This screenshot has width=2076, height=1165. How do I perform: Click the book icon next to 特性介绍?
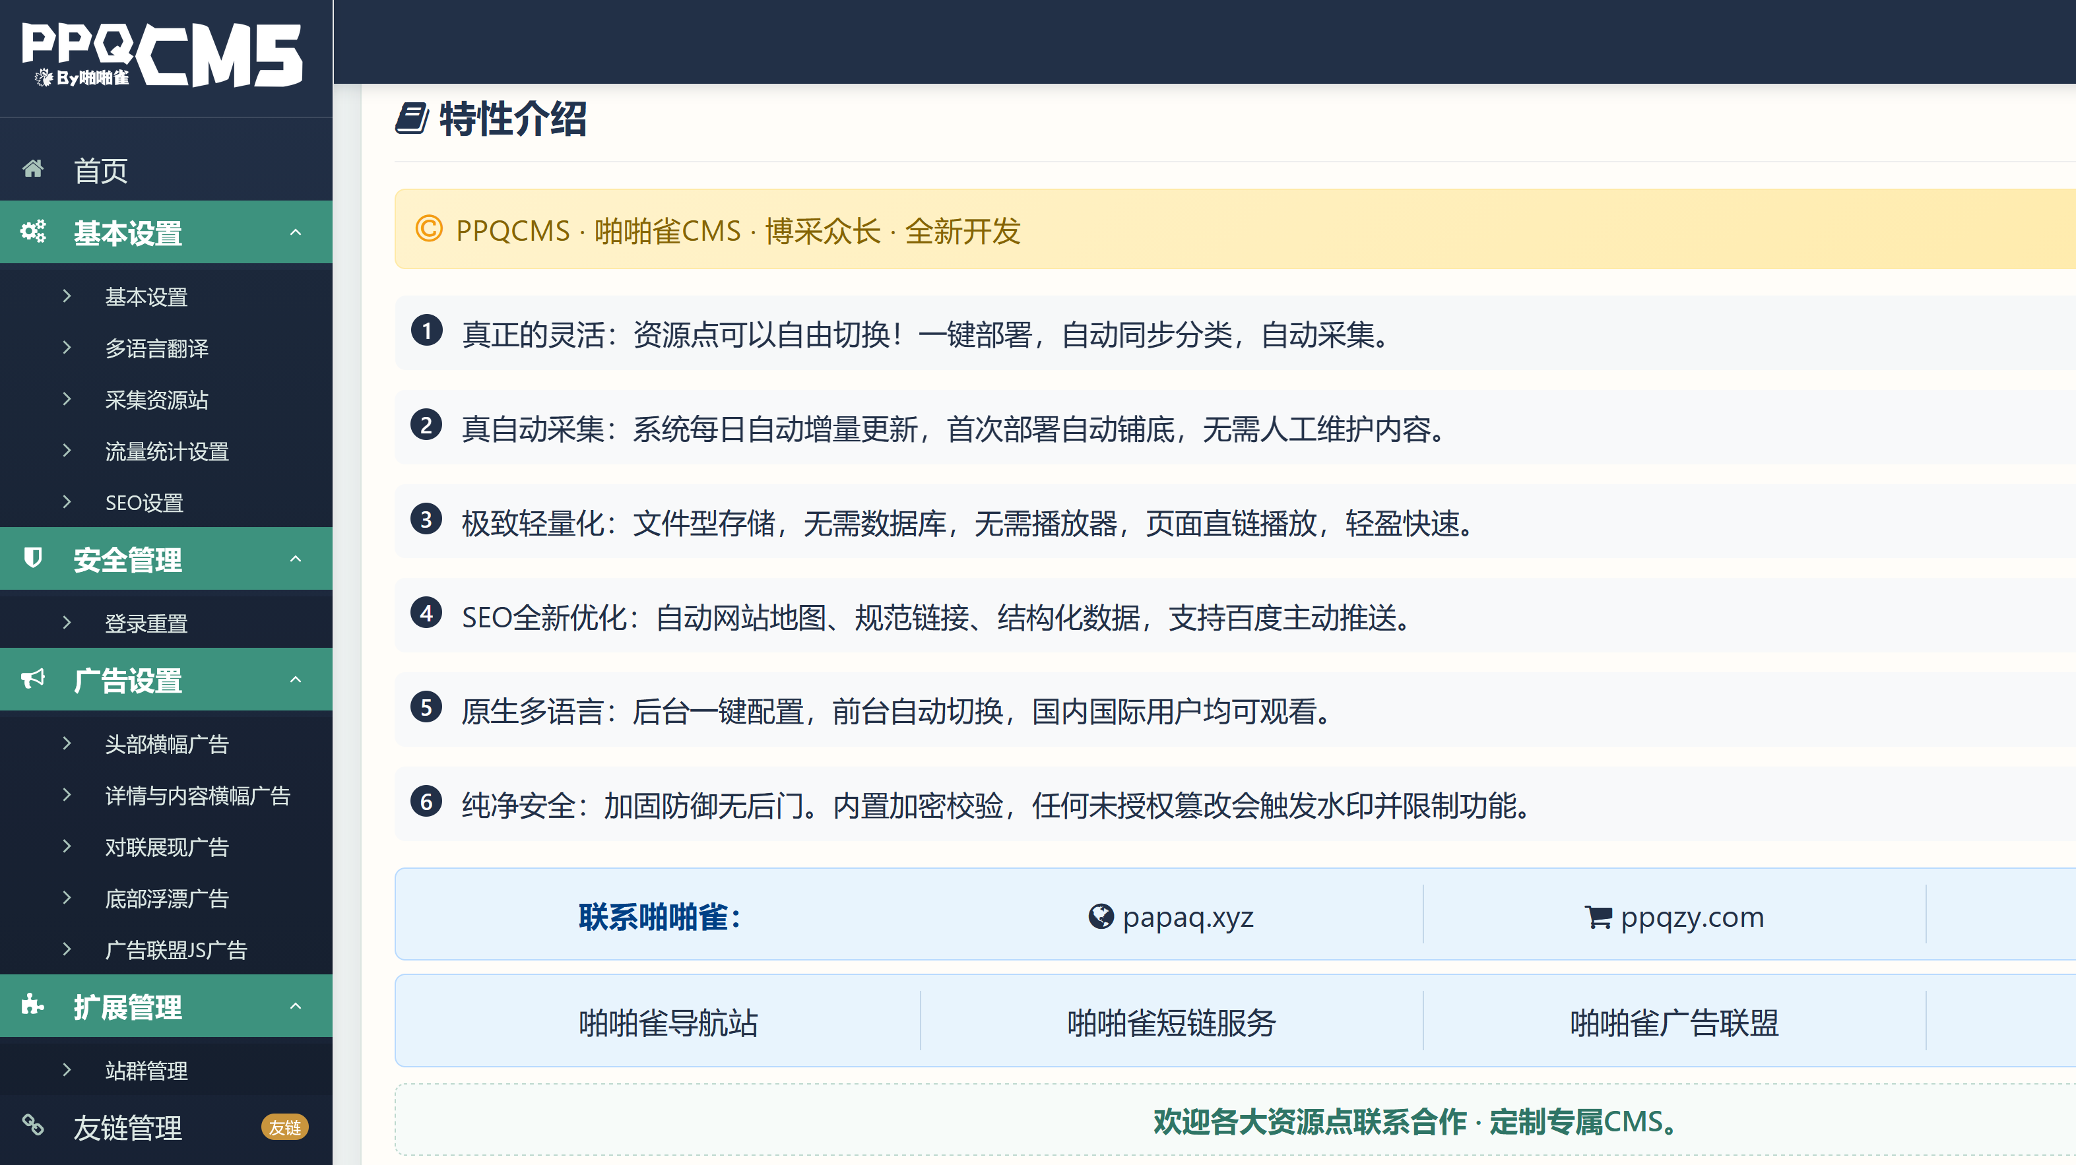point(412,117)
